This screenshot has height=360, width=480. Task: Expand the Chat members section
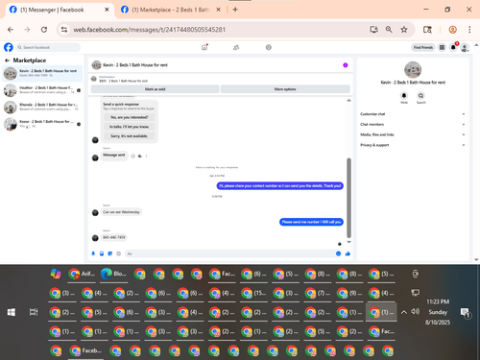click(x=412, y=124)
